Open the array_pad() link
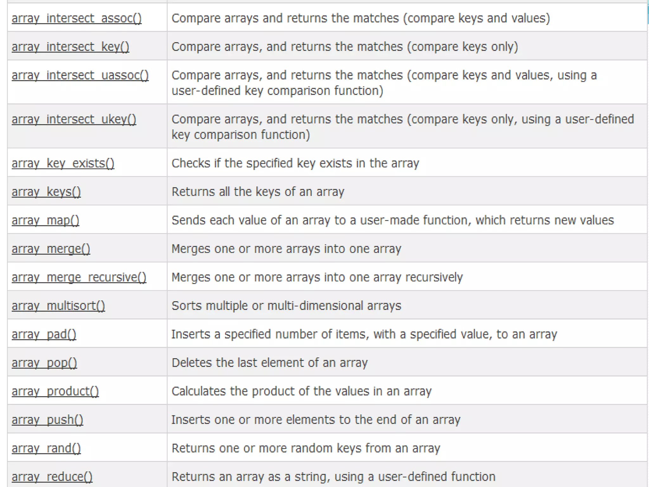Image resolution: width=649 pixels, height=487 pixels. [44, 334]
